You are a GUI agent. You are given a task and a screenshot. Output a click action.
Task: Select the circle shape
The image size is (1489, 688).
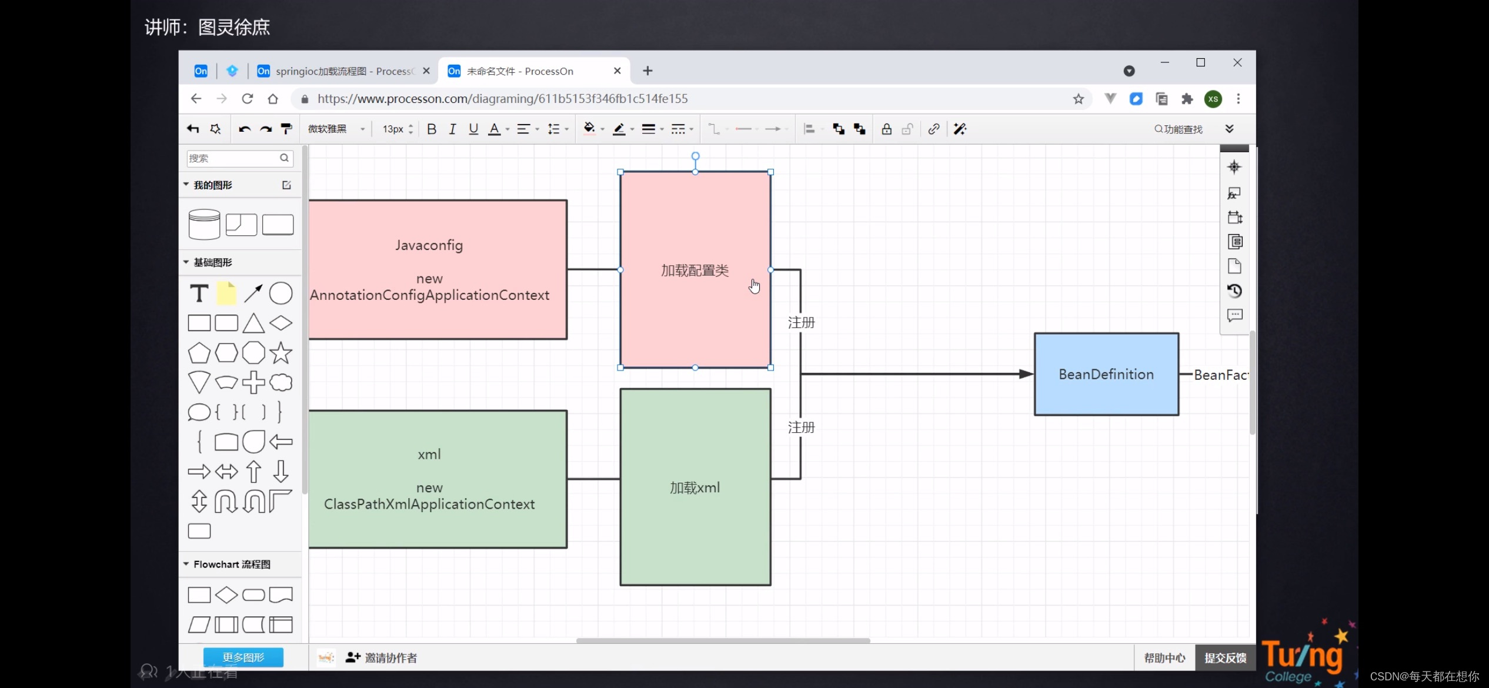tap(281, 293)
